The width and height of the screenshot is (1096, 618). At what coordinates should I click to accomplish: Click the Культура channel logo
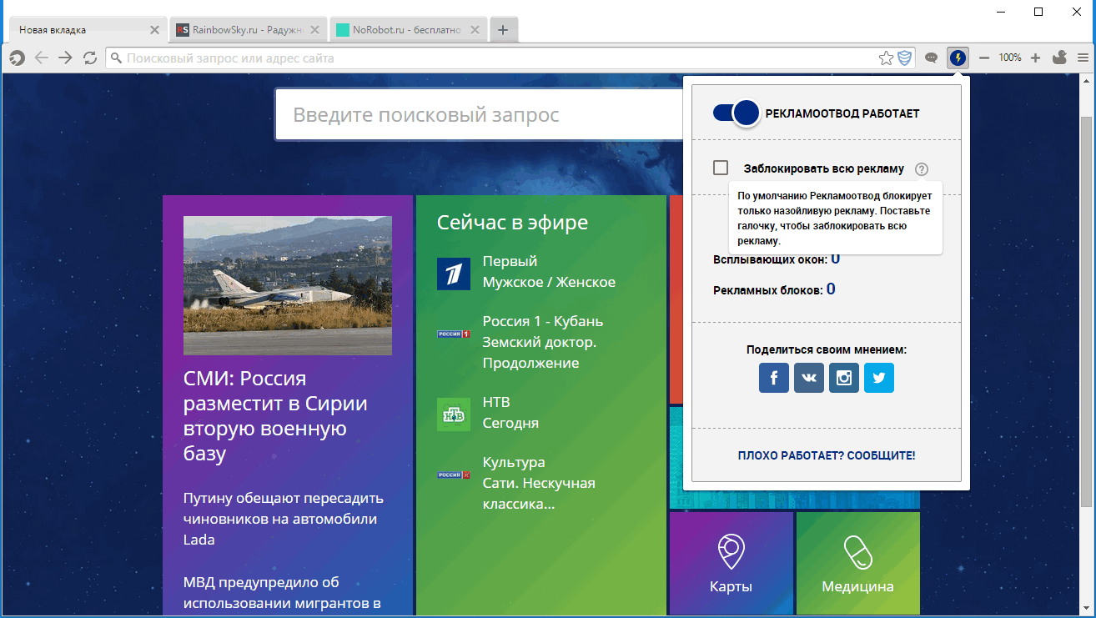pyautogui.click(x=454, y=475)
